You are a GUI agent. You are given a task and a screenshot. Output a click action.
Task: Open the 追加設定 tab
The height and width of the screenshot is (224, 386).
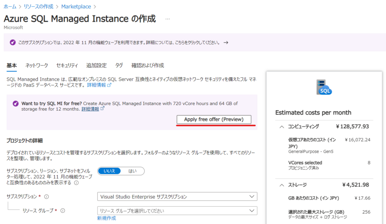96,65
